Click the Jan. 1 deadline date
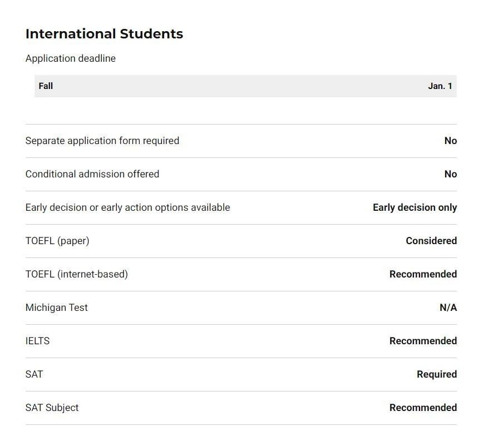This screenshot has width=483, height=426. click(x=440, y=86)
